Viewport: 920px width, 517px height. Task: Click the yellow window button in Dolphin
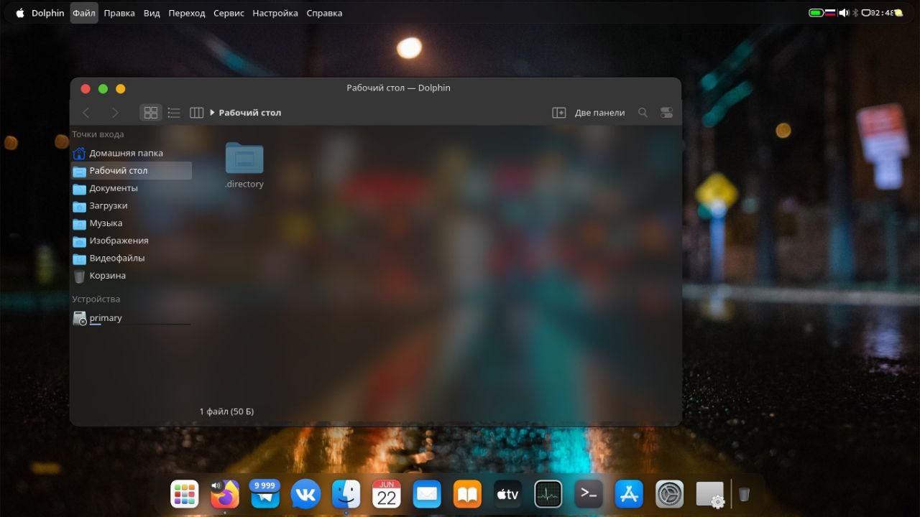(x=121, y=88)
